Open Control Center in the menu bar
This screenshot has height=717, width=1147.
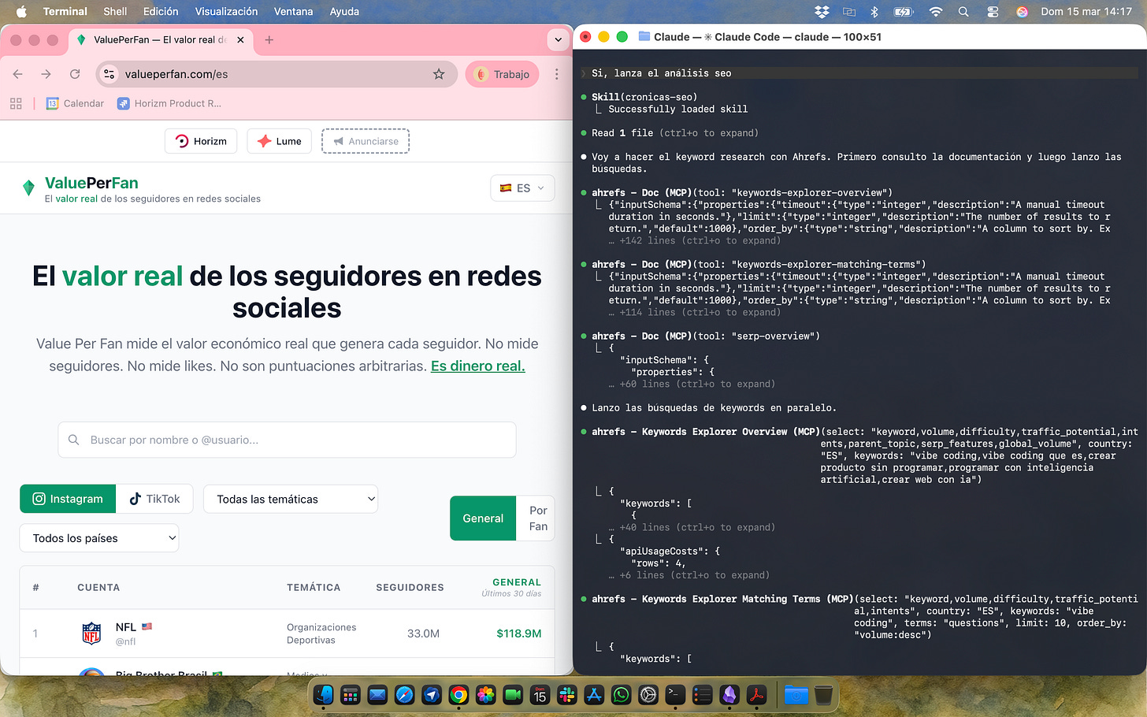click(x=993, y=12)
